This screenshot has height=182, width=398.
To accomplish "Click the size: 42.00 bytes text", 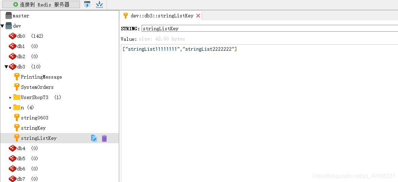I will point(162,39).
